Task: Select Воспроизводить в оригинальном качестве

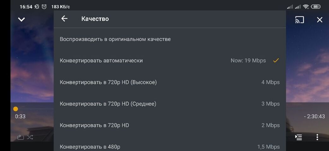Action: pos(170,39)
